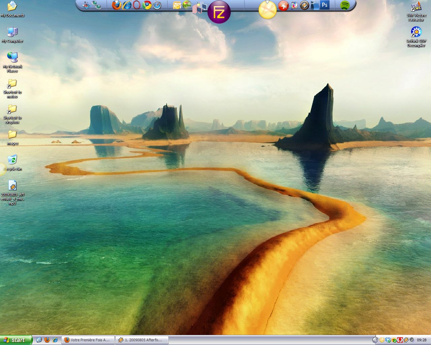This screenshot has height=345, width=431.
Task: Open Internet Explorer in the dock
Action: pyautogui.click(x=127, y=5)
